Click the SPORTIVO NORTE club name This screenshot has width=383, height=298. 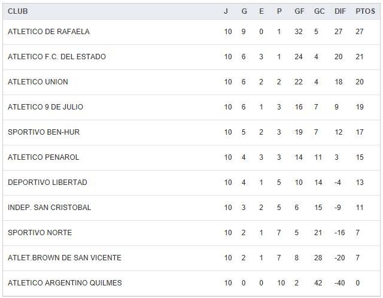click(x=39, y=233)
